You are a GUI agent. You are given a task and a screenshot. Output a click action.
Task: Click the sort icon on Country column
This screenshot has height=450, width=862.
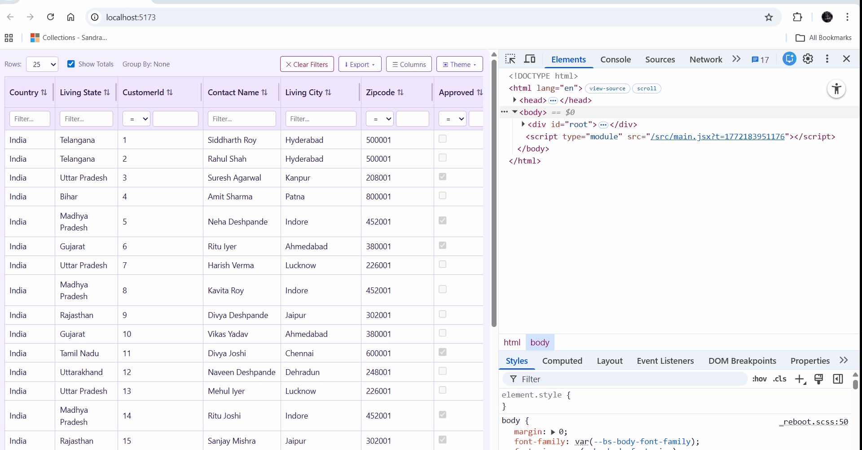click(x=44, y=93)
